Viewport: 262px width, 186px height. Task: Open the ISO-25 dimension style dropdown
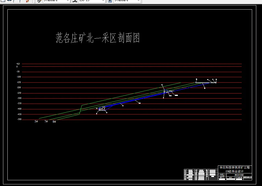(92, 1)
